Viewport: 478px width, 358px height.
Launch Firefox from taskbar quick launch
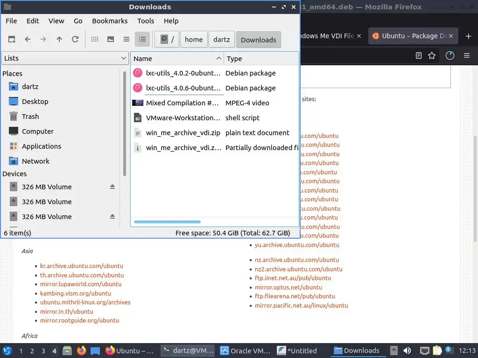point(81,351)
